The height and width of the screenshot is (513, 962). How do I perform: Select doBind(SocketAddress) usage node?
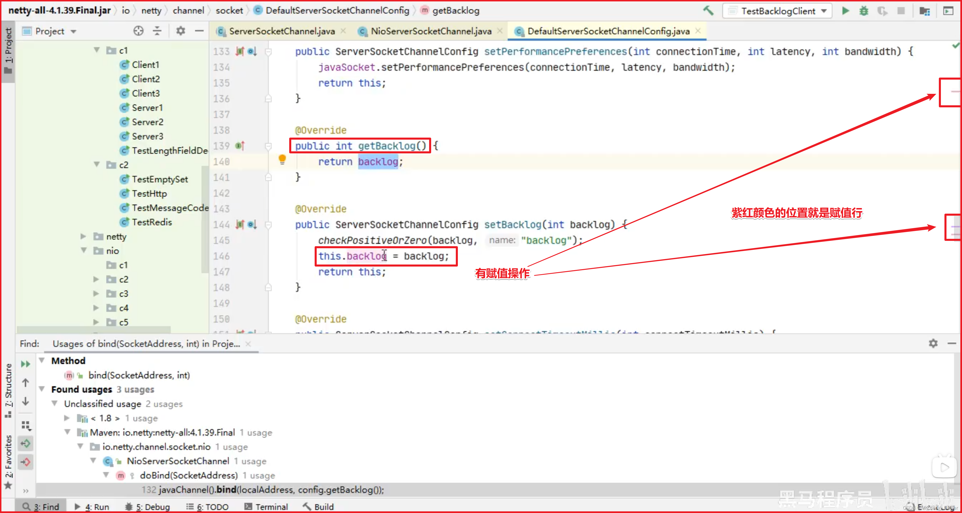[188, 475]
